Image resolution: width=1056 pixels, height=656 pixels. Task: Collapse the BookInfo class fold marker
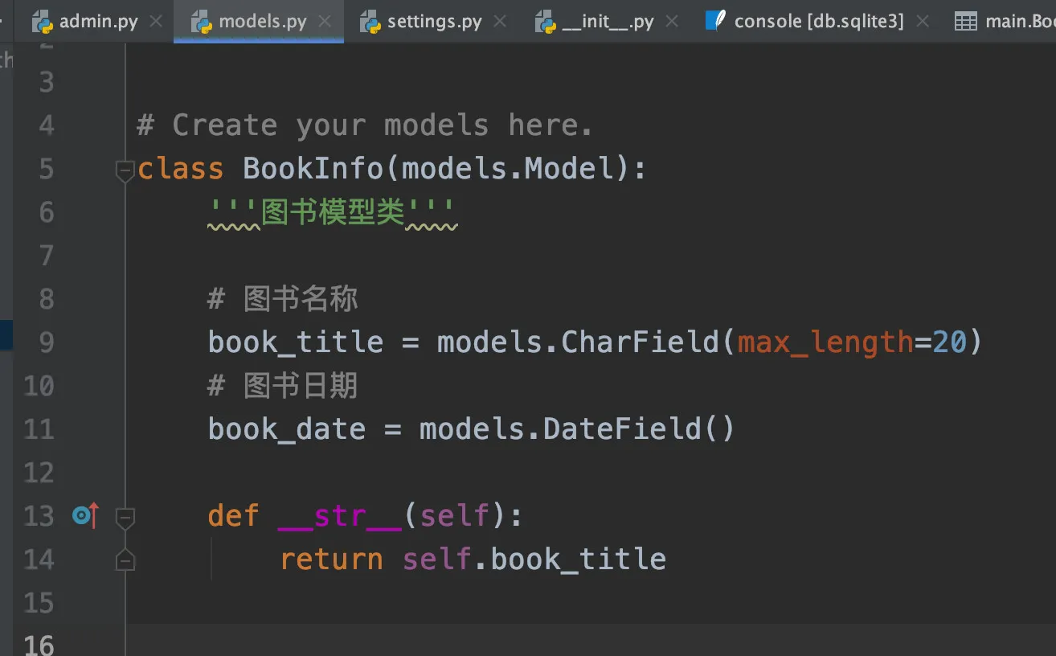coord(125,170)
